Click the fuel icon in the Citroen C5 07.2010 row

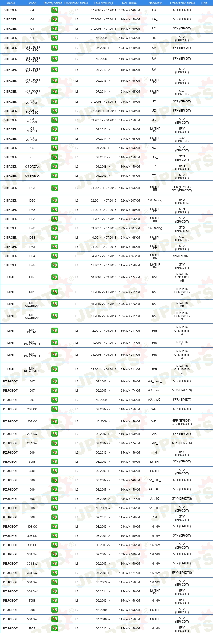click(54, 157)
